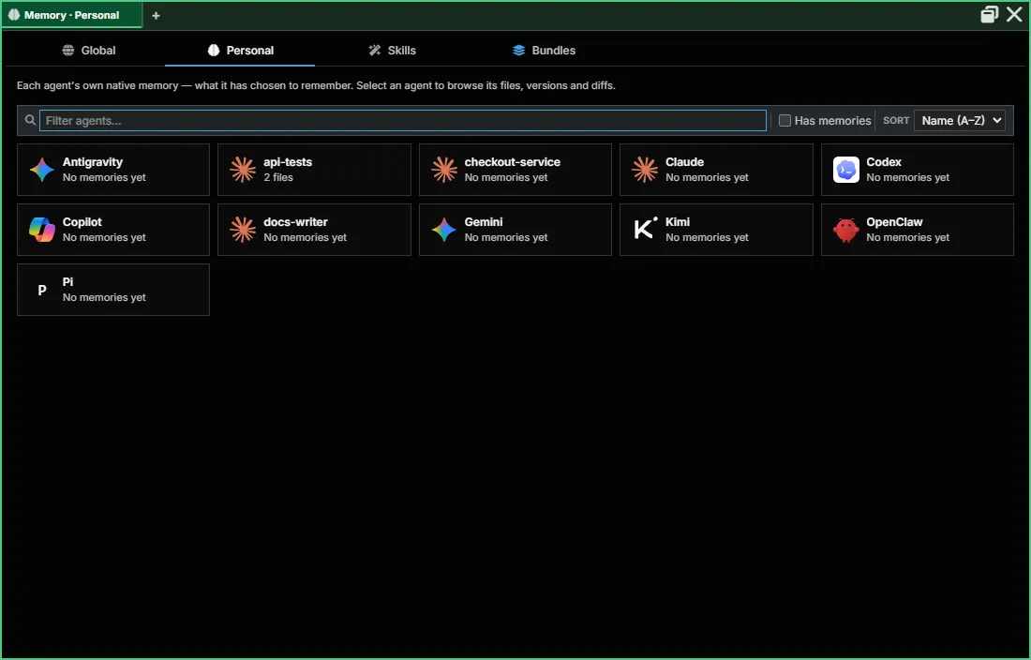Viewport: 1031px width, 660px height.
Task: Click the Claude starburst icon
Action: 645,170
